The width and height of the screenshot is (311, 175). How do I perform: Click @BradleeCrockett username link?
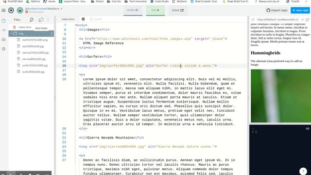(x=35, y=9)
